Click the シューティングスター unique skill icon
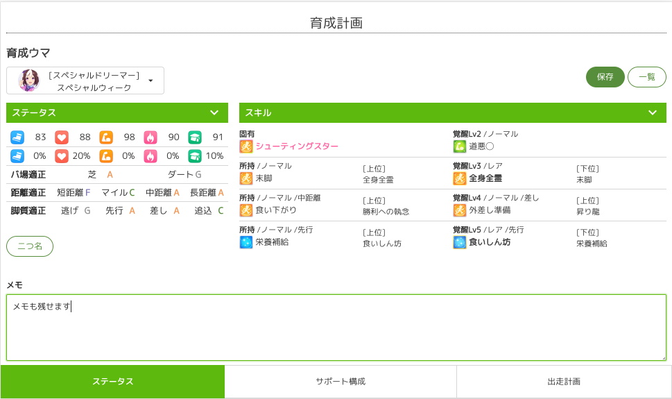The width and height of the screenshot is (672, 399). pyautogui.click(x=245, y=146)
